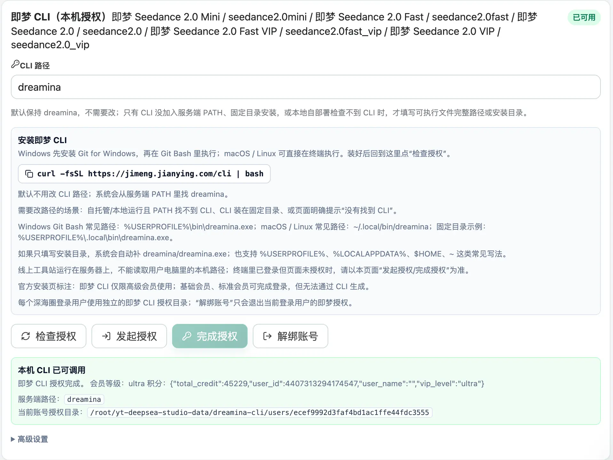
Task: Click the 检查授权 button
Action: (x=49, y=336)
